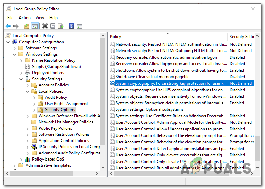Click the Delete X toolbar icon
Viewport: 265px width, 189px height.
[x=45, y=26]
